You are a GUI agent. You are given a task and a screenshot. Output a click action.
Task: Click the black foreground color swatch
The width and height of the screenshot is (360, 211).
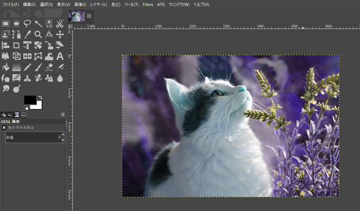[29, 99]
